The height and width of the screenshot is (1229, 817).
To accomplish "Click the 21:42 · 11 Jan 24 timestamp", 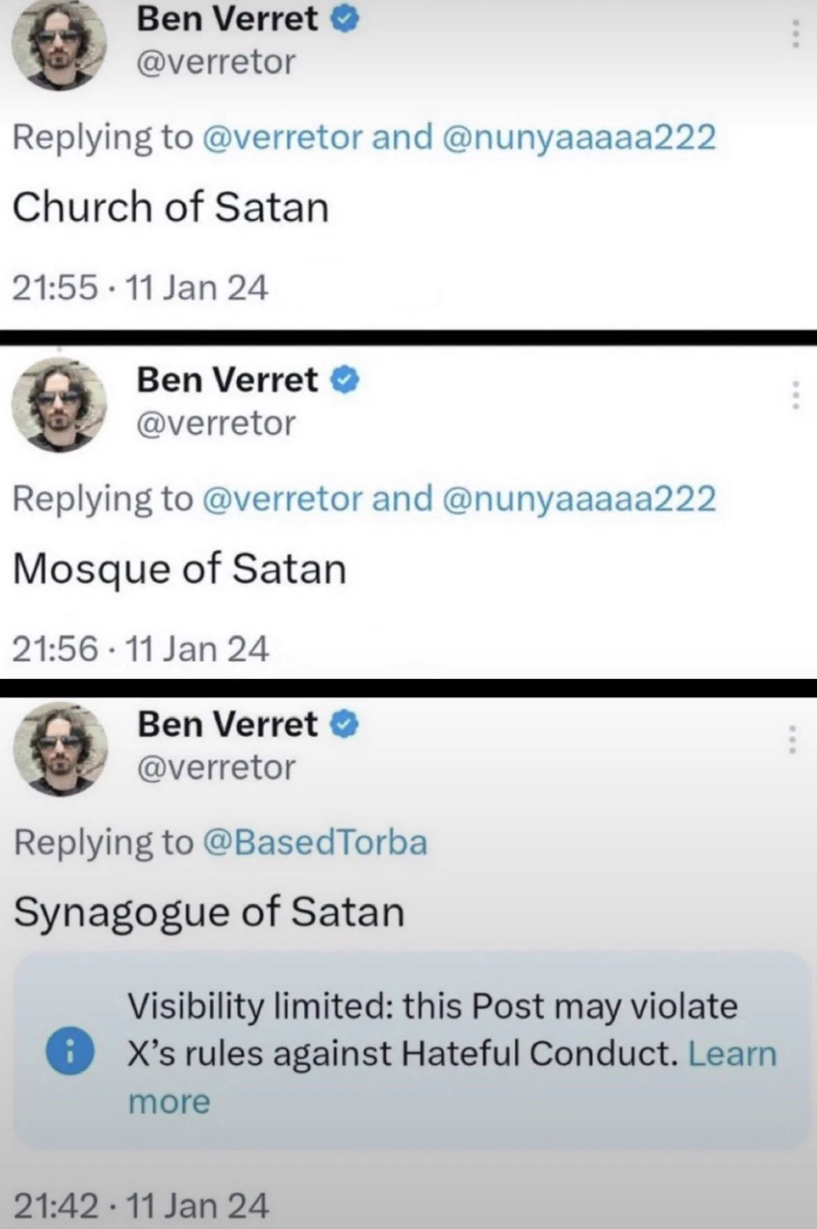I will coord(141,1205).
